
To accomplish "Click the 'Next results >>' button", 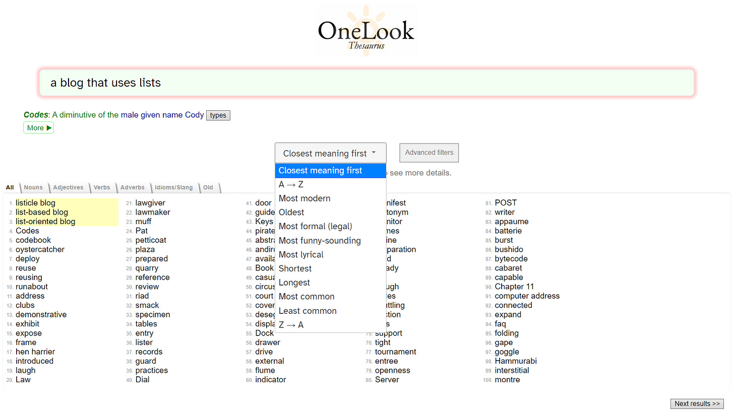I will 697,403.
